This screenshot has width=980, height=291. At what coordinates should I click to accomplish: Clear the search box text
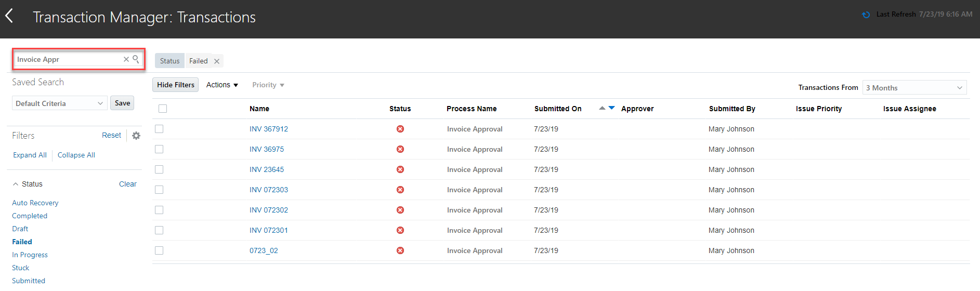(x=126, y=59)
